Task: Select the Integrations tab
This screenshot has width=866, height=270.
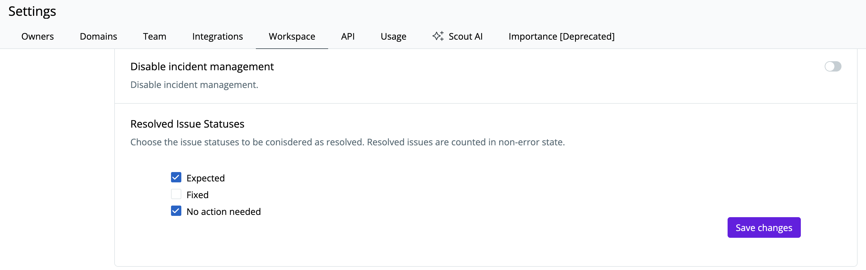Action: point(217,36)
